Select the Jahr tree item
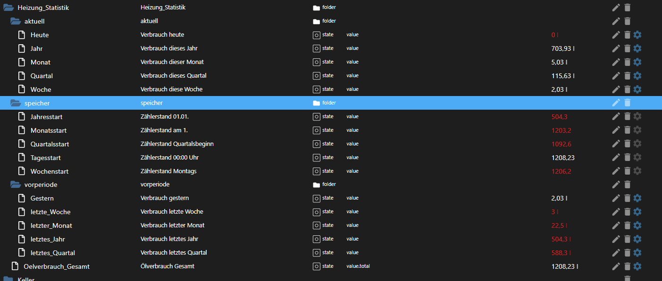662x281 pixels. click(37, 48)
